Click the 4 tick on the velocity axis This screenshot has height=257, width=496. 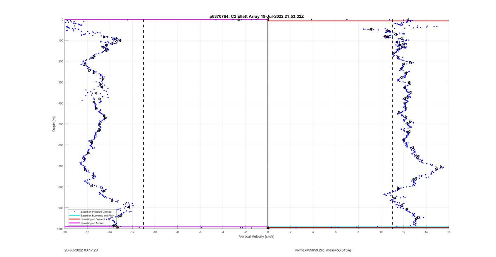(x=313, y=232)
